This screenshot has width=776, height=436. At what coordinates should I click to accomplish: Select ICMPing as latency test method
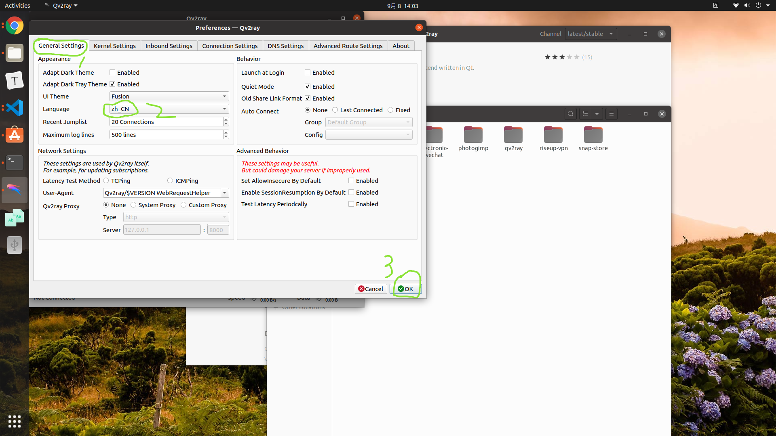170,180
